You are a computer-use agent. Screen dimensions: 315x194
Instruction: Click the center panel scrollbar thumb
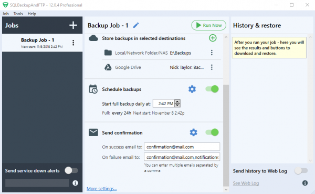pos(226,135)
